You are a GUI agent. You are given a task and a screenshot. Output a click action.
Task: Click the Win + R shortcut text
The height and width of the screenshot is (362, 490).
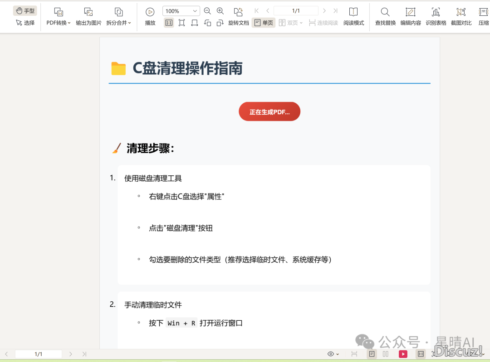click(x=181, y=323)
